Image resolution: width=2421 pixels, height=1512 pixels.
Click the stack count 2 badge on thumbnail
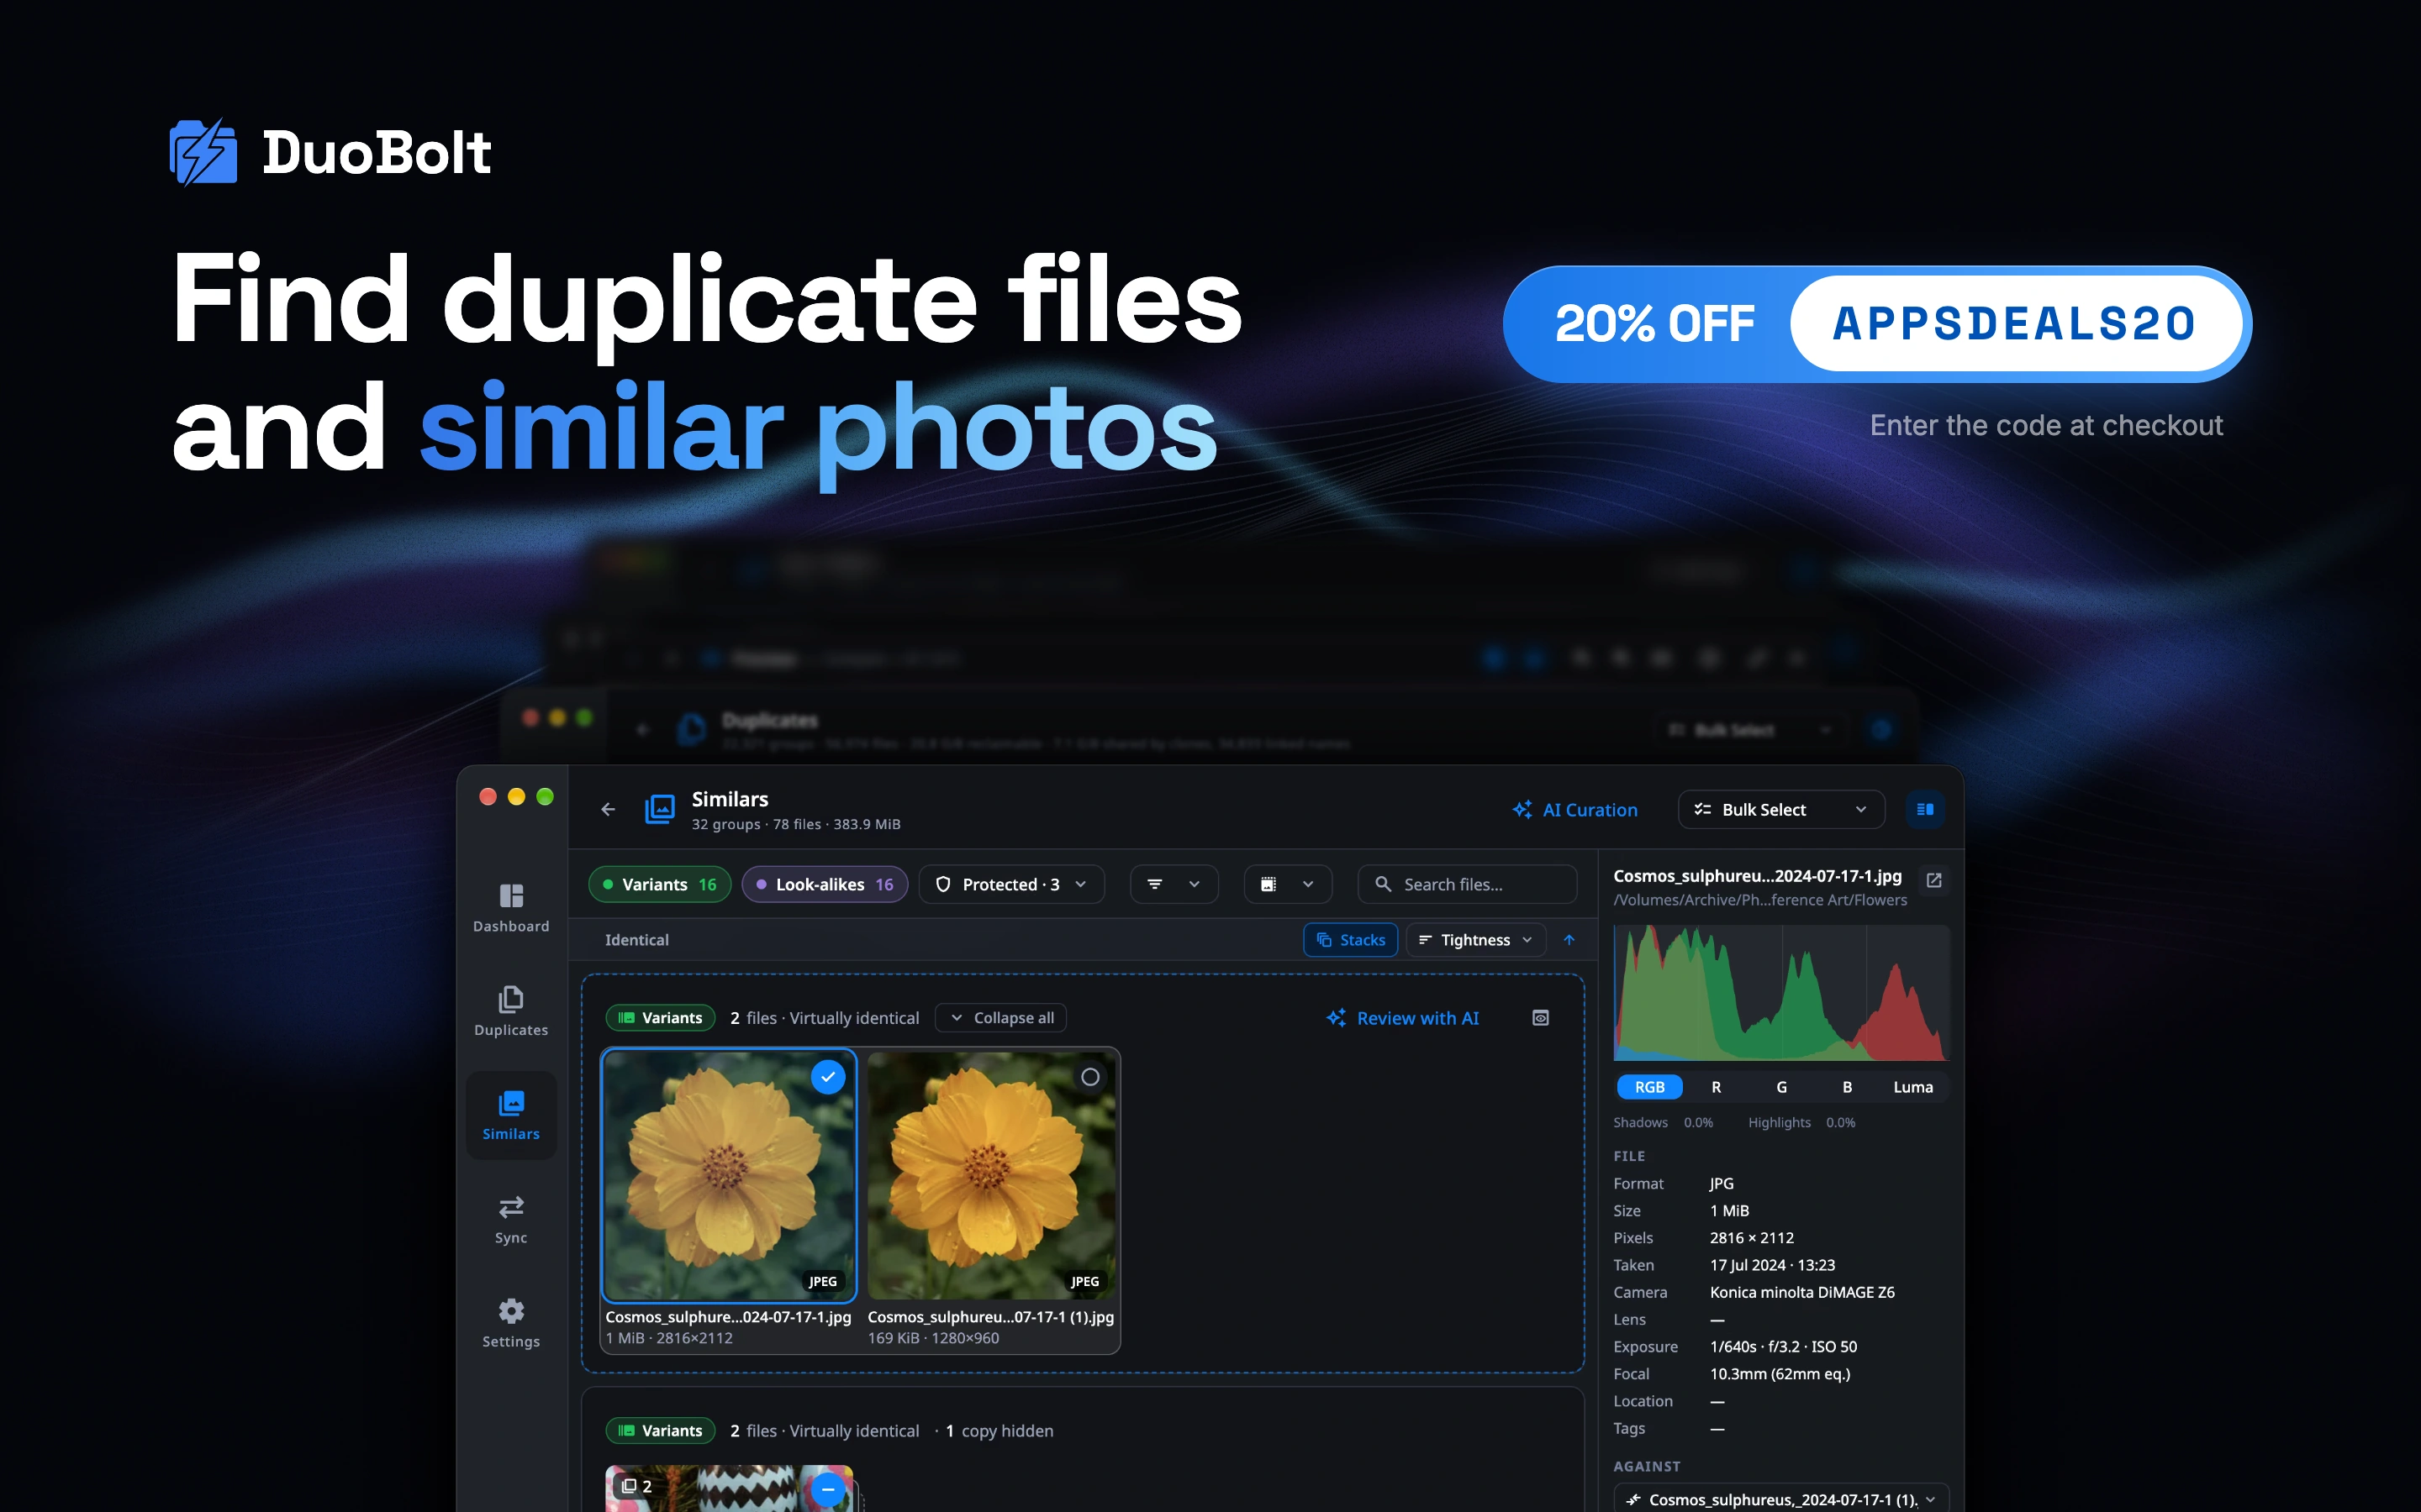point(636,1486)
